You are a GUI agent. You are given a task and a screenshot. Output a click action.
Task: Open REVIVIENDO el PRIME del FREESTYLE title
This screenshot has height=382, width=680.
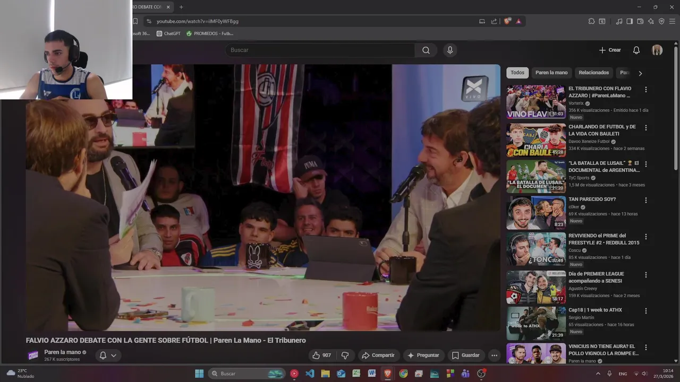[604, 239]
